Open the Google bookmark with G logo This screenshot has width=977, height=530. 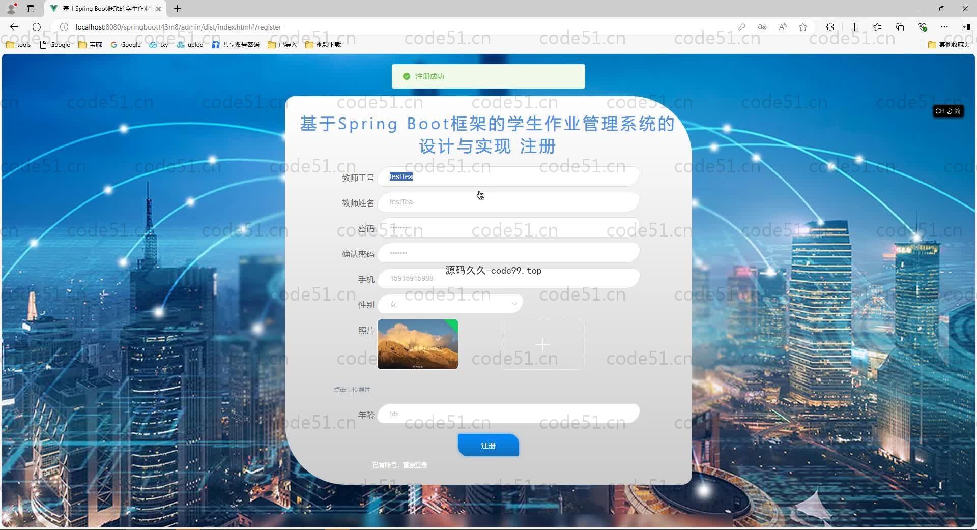pyautogui.click(x=126, y=45)
